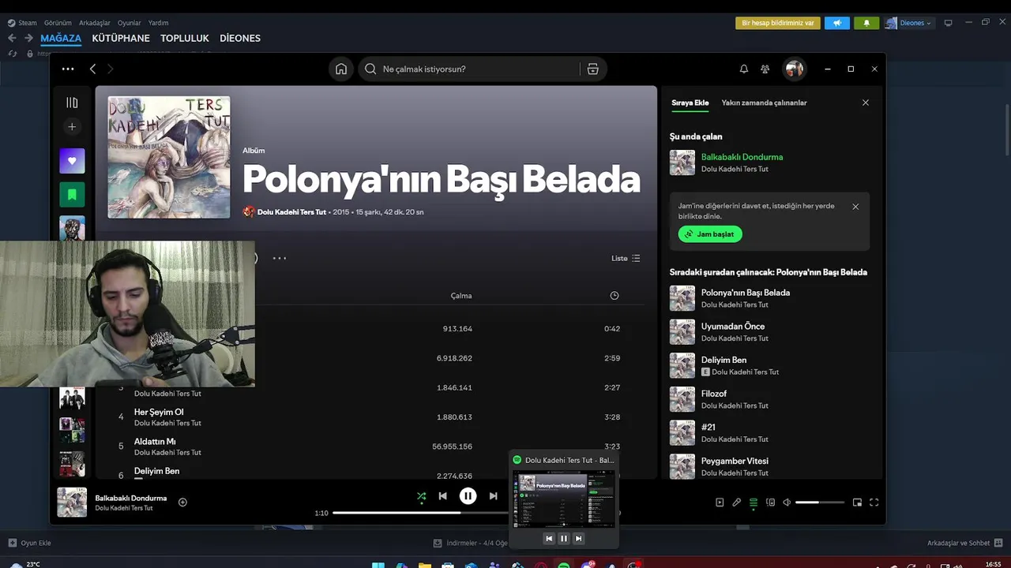This screenshot has width=1011, height=568.
Task: Open Connect to a device icon
Action: tap(771, 503)
